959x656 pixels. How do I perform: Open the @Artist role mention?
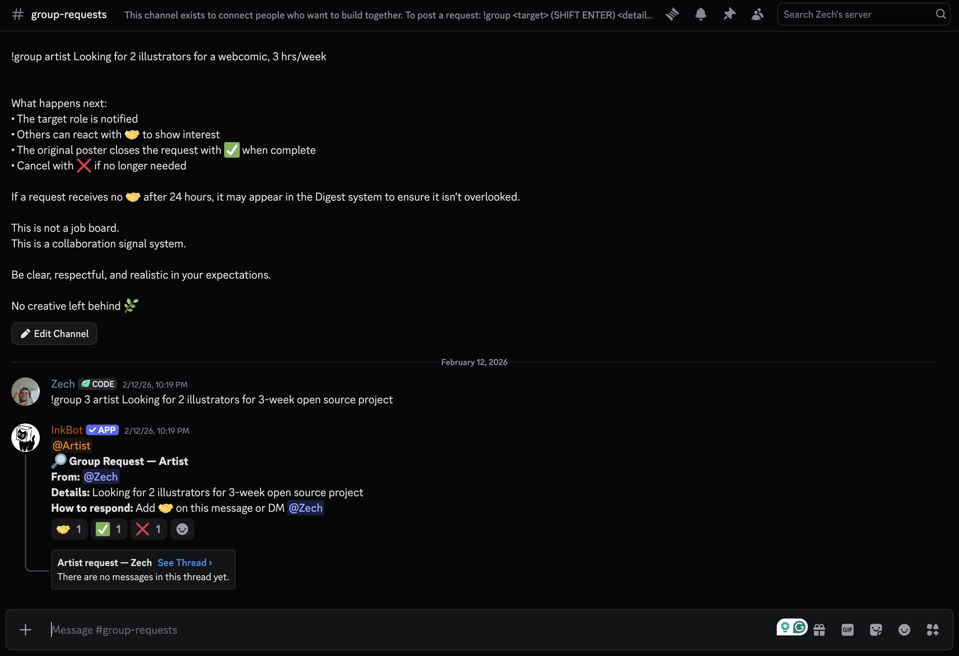coord(71,445)
